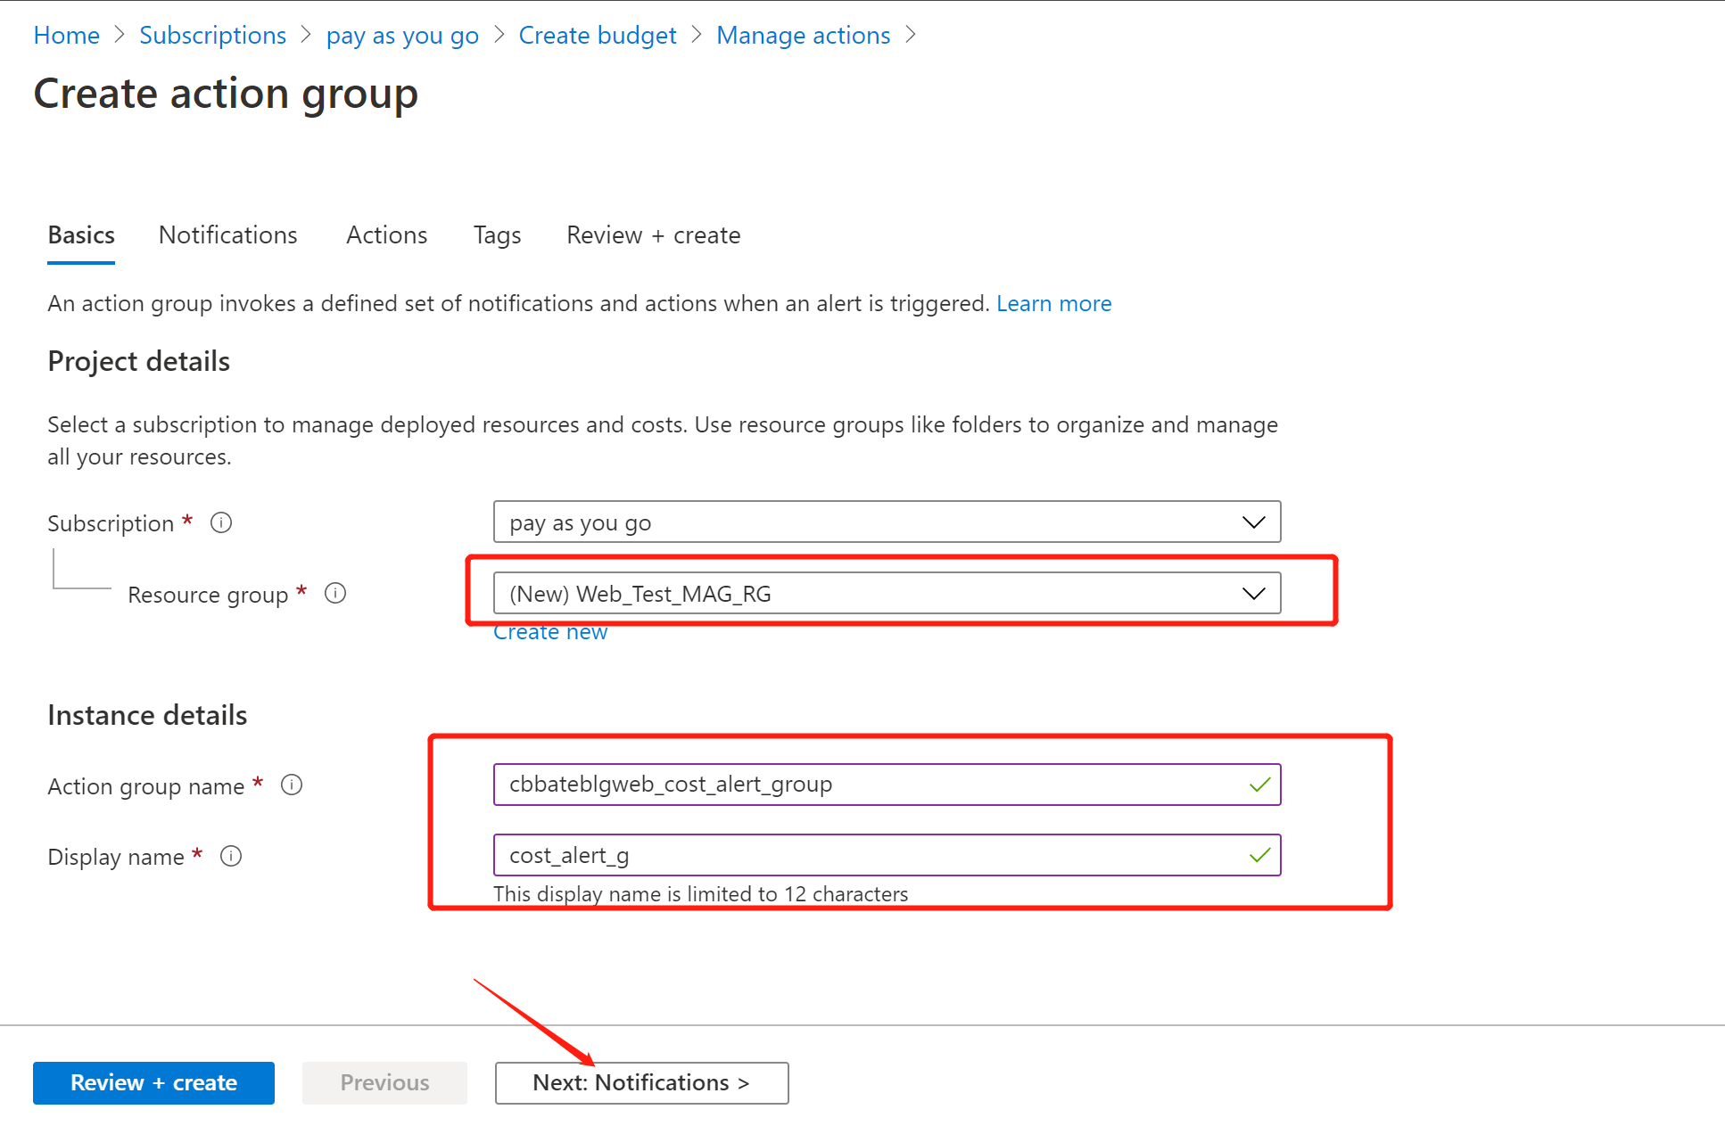This screenshot has width=1725, height=1126.
Task: Click the Create action group heading
Action: pos(226,95)
